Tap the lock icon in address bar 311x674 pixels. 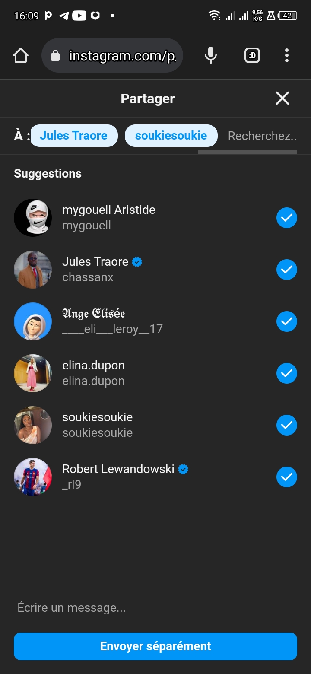55,56
